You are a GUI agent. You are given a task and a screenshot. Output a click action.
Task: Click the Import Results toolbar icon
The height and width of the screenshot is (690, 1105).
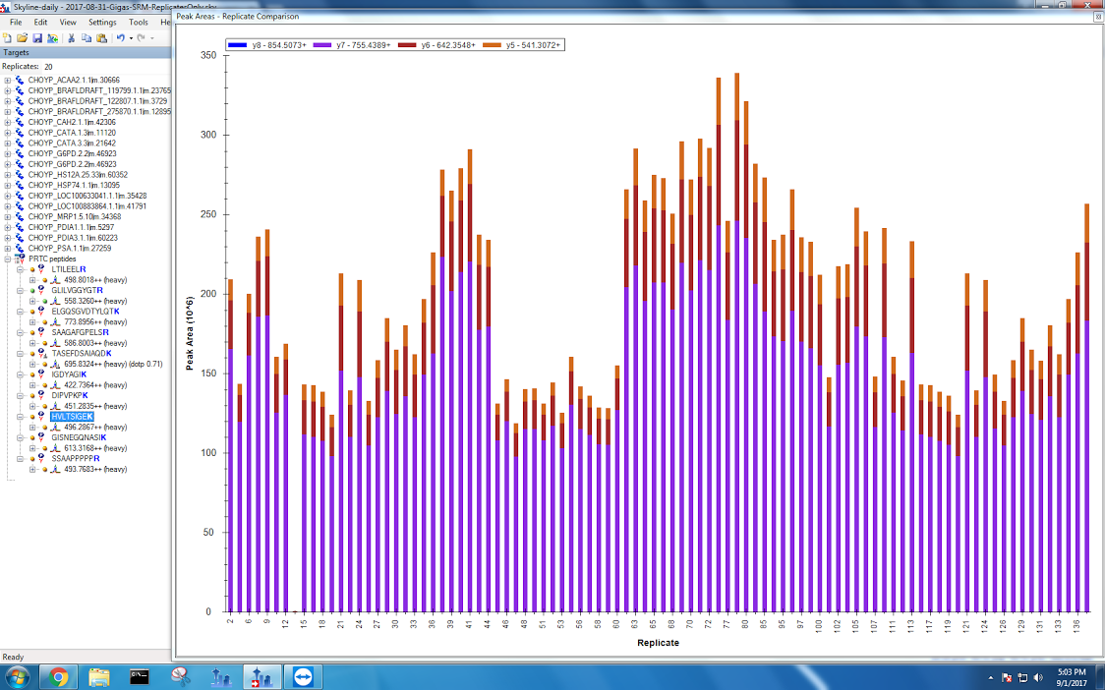[51, 37]
